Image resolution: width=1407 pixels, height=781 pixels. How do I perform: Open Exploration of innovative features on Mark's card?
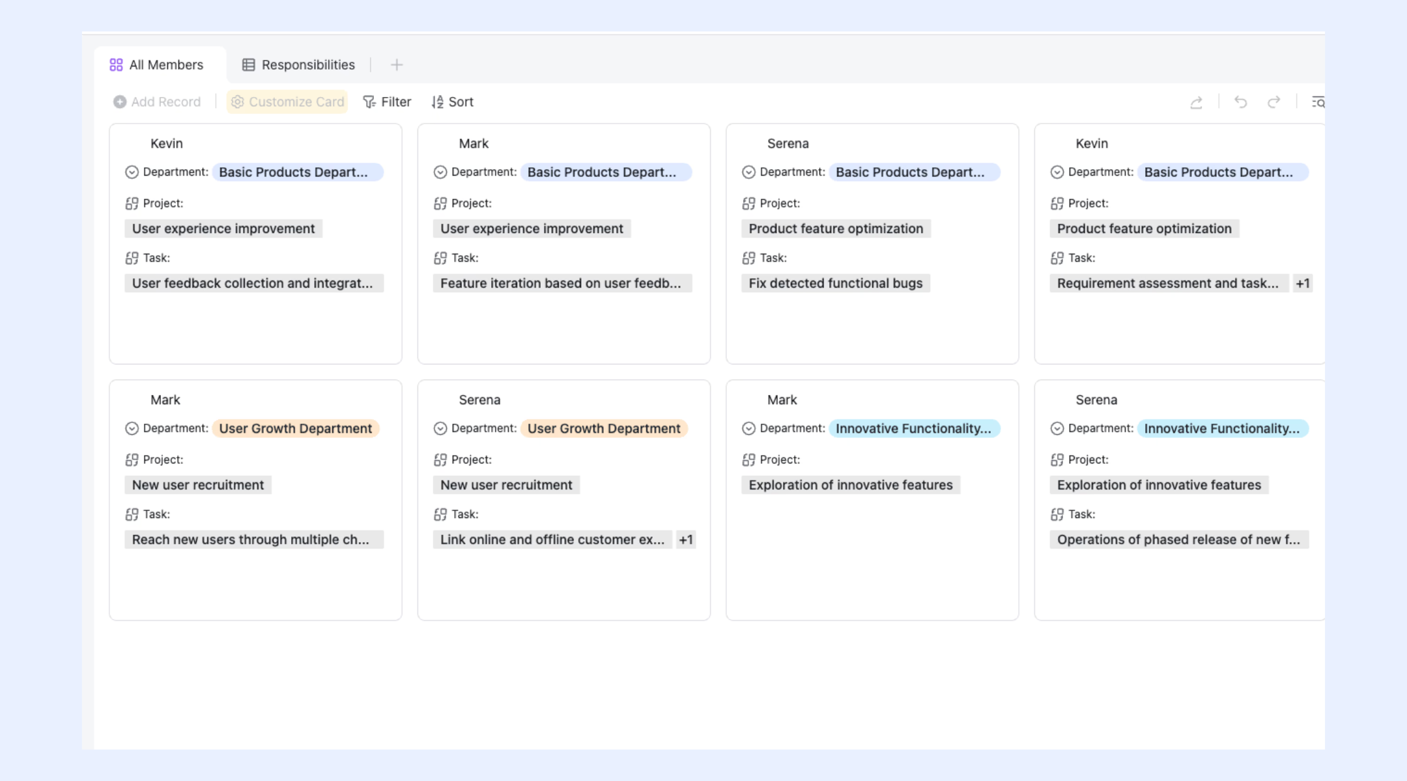[x=851, y=486]
